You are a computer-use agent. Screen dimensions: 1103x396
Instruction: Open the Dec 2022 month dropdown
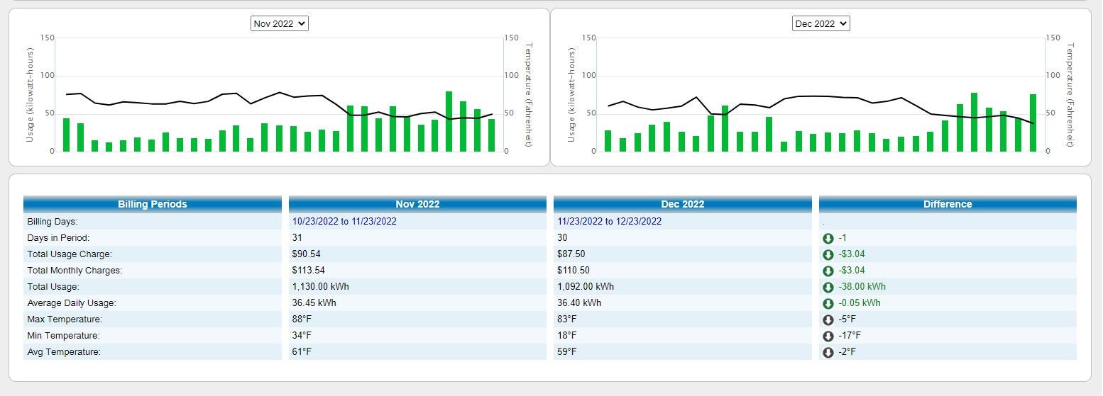(821, 23)
